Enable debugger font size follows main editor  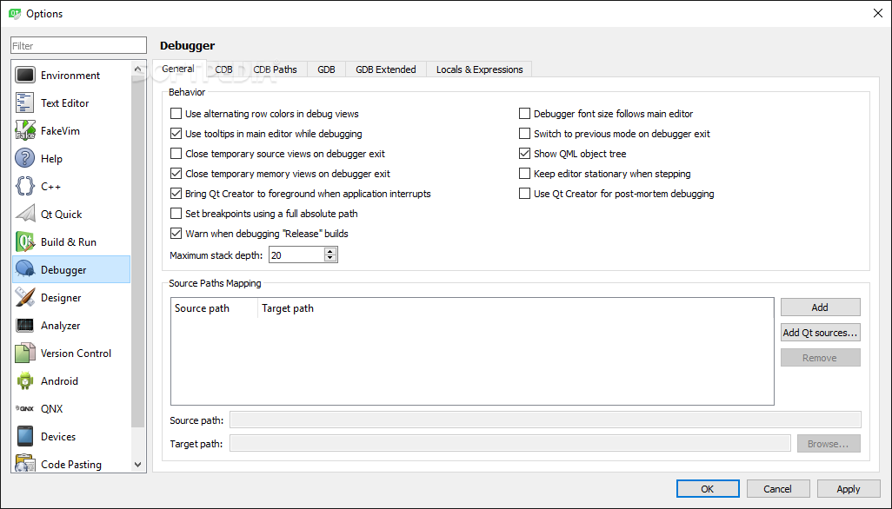(524, 114)
